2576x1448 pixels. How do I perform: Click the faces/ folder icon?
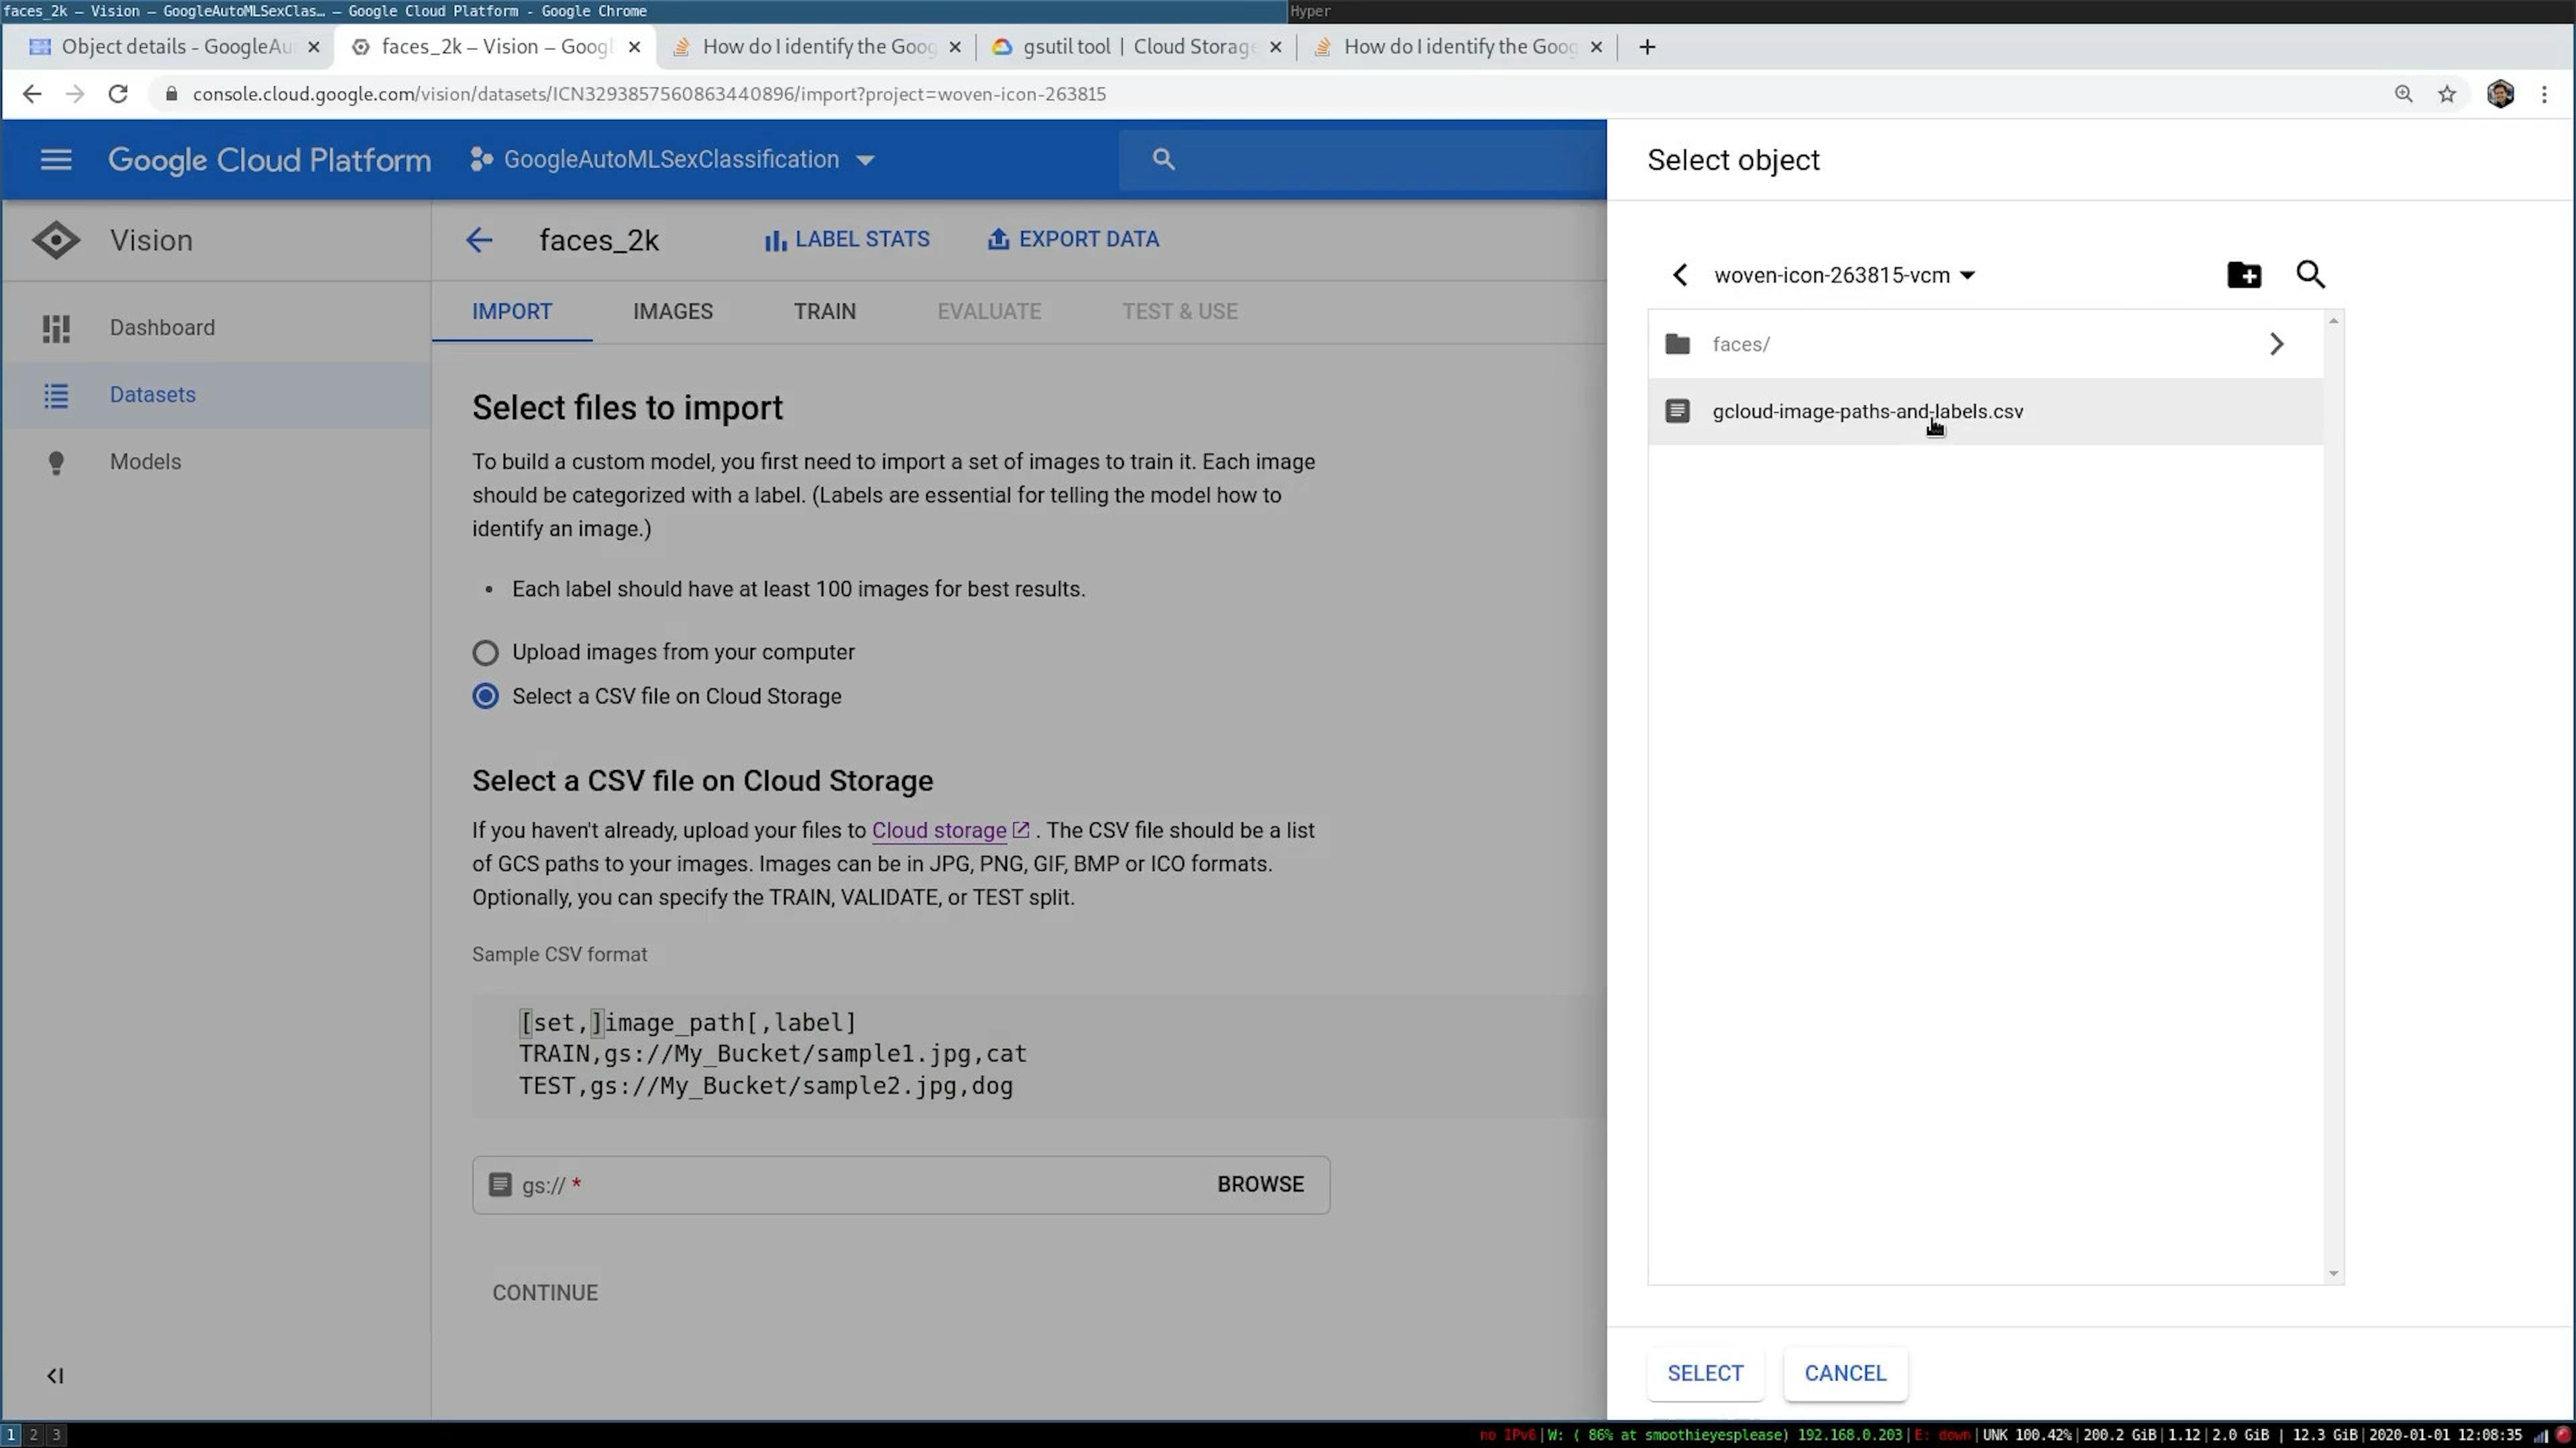[1677, 345]
